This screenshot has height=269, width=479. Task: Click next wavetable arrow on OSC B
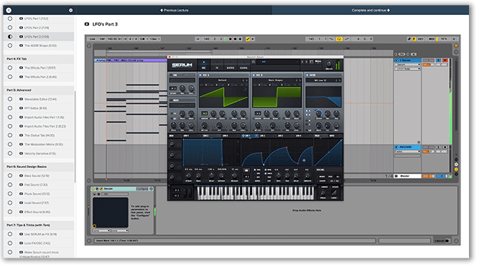coord(300,80)
